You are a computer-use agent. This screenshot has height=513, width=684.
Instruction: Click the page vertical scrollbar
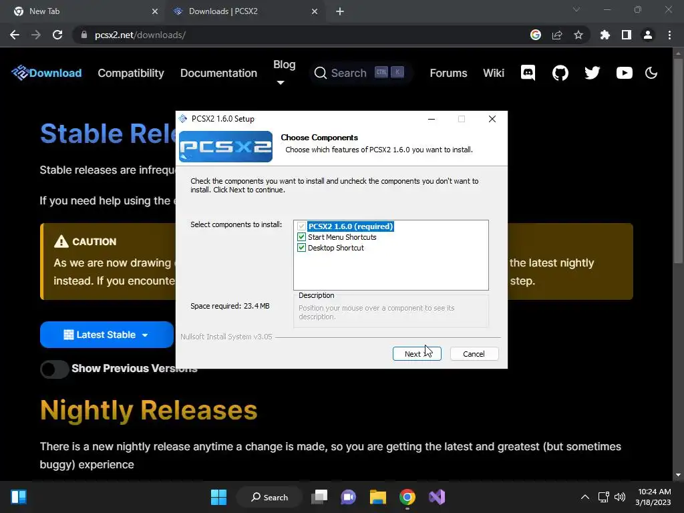point(678,160)
